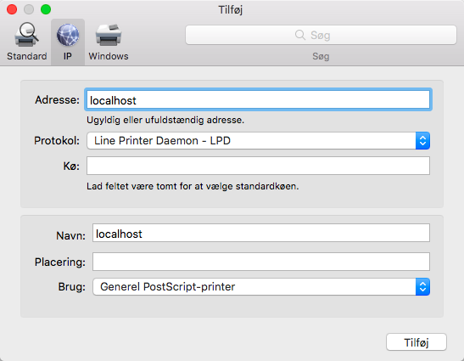The height and width of the screenshot is (361, 464).
Task: Click the Tilføj window title bar text
Action: tap(231, 10)
